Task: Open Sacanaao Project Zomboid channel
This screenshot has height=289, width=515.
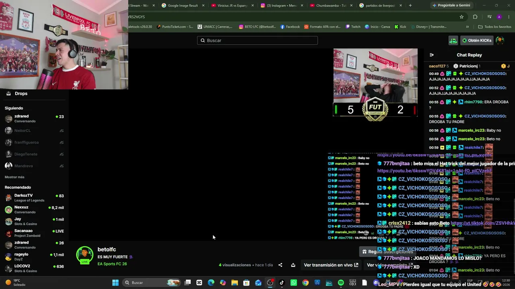Action: point(34,233)
